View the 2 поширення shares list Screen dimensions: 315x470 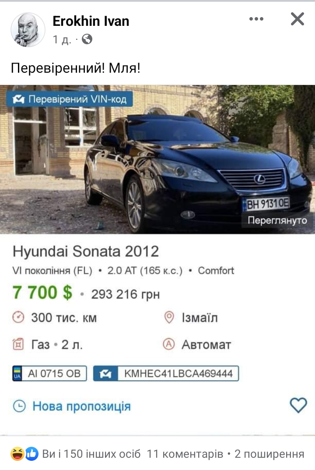click(269, 454)
